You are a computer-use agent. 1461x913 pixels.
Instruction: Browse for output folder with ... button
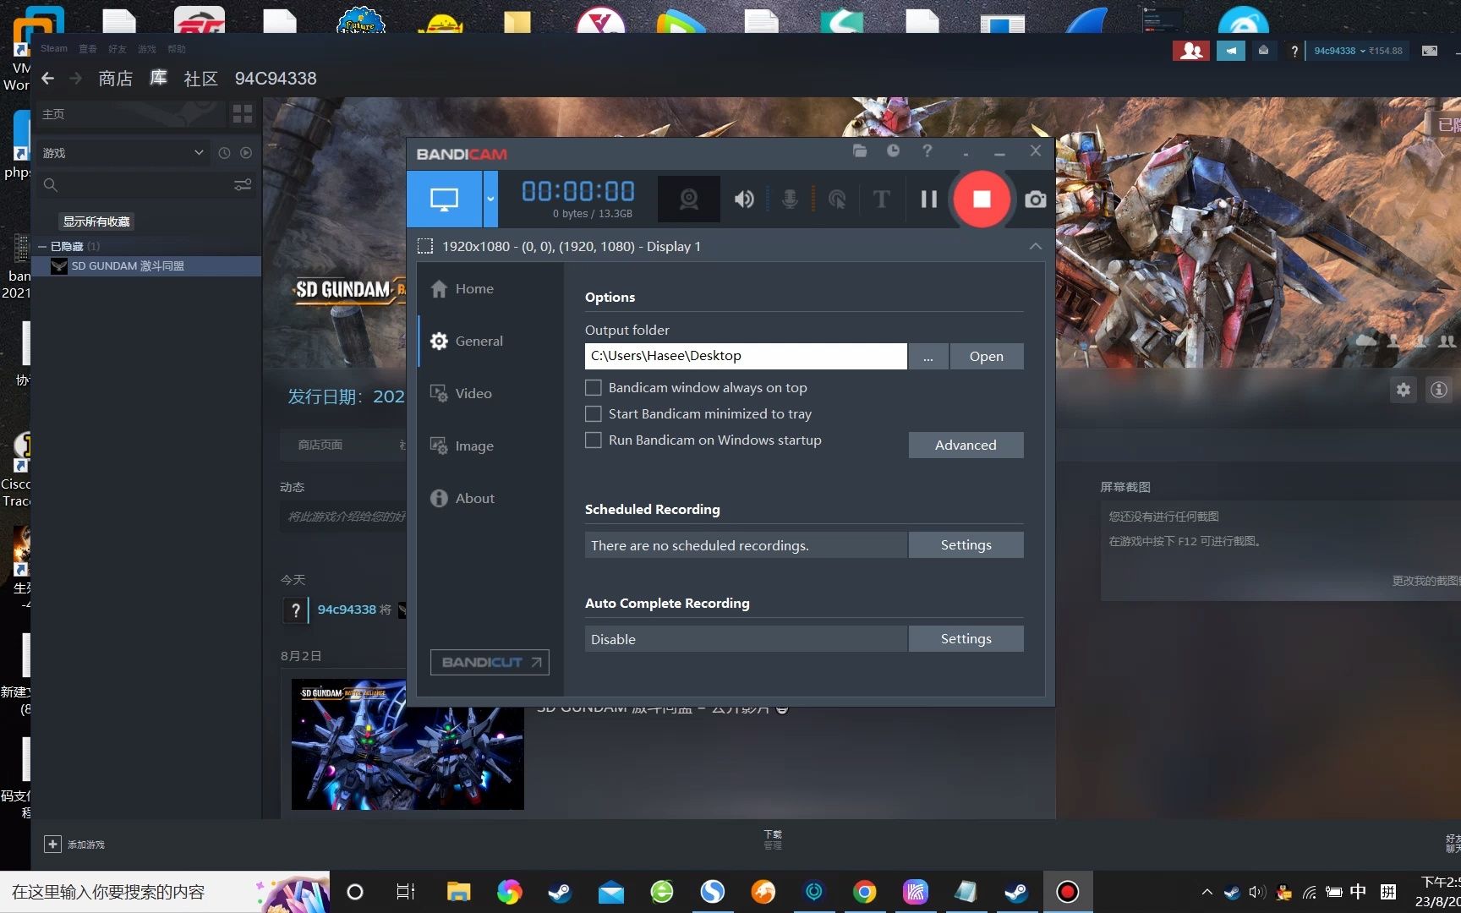pos(928,356)
